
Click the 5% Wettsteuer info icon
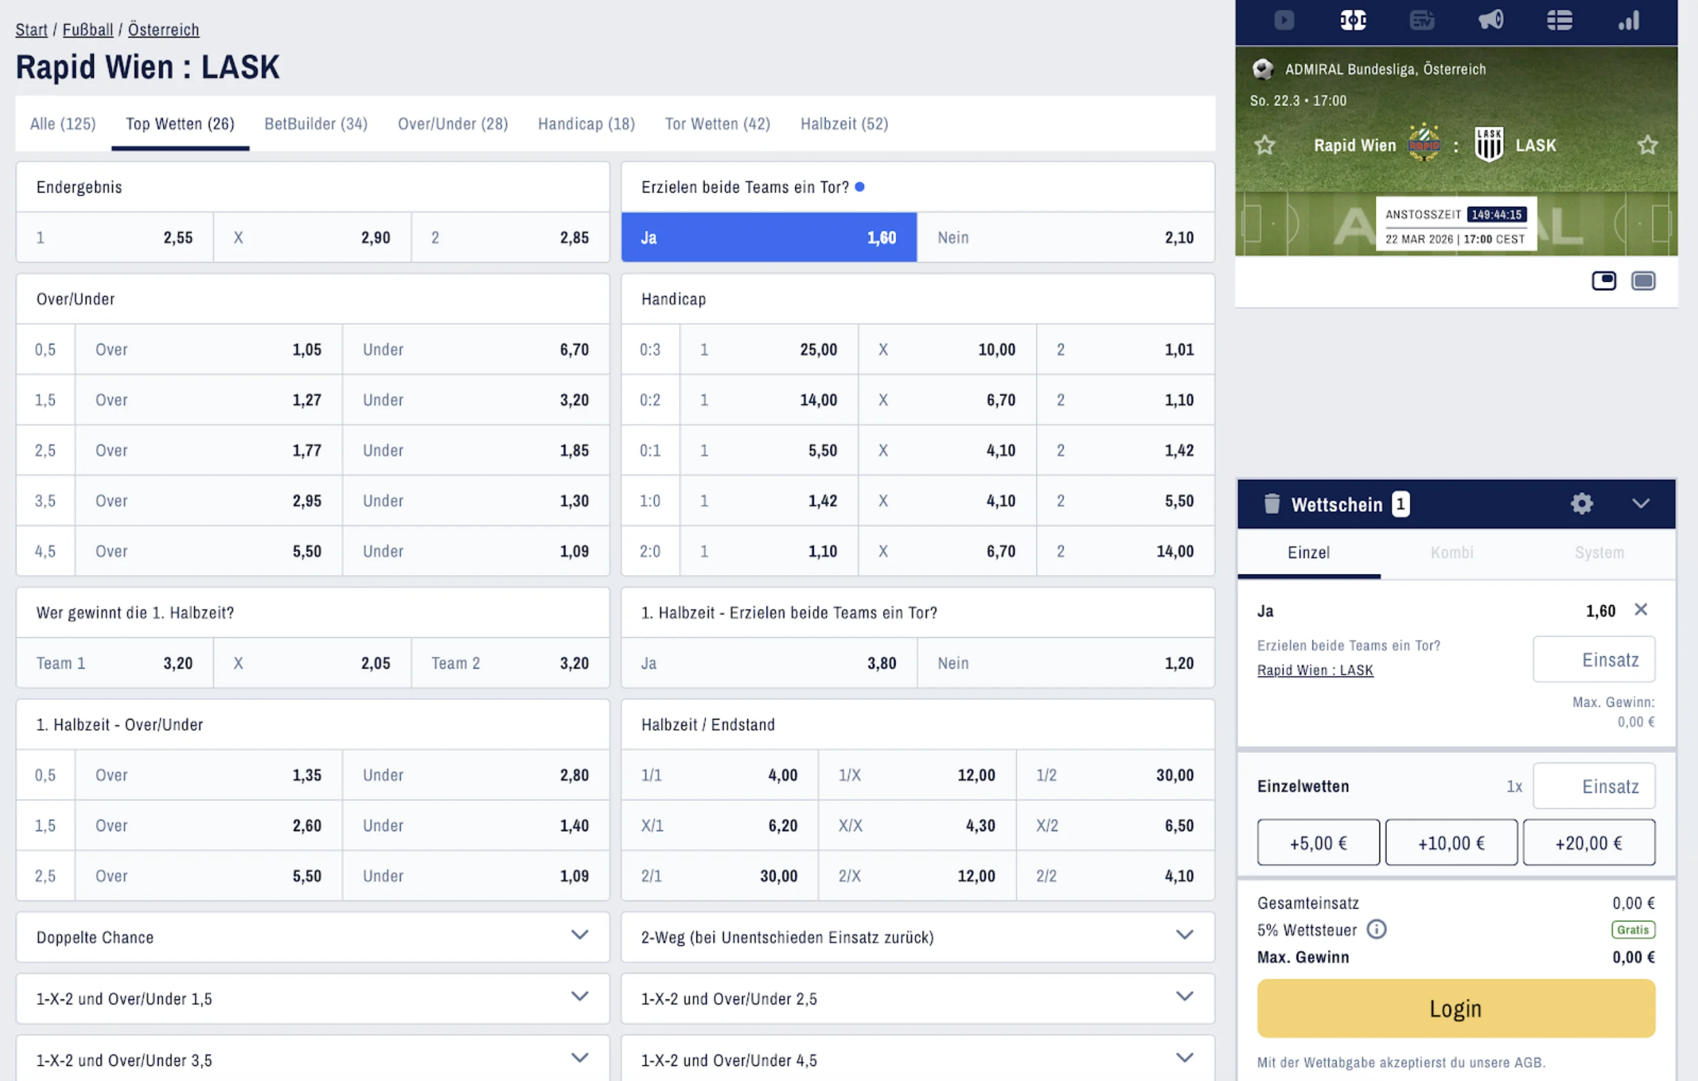[x=1377, y=929]
